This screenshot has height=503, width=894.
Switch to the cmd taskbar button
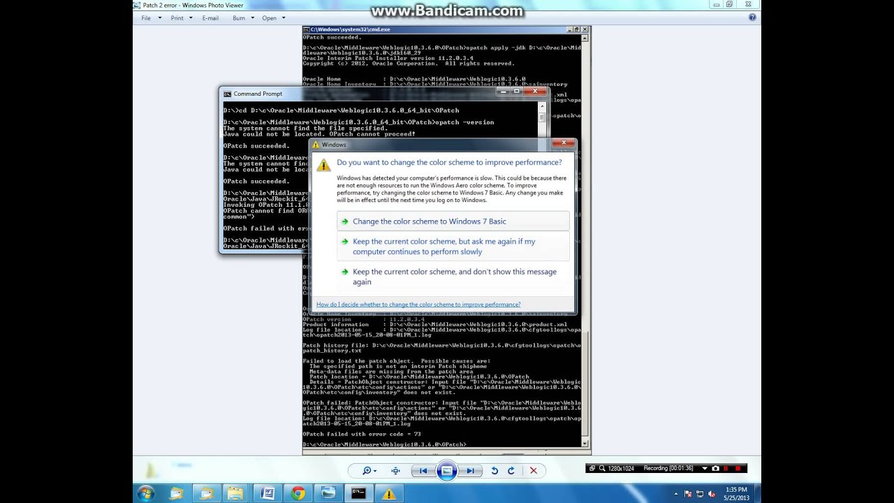(x=358, y=494)
